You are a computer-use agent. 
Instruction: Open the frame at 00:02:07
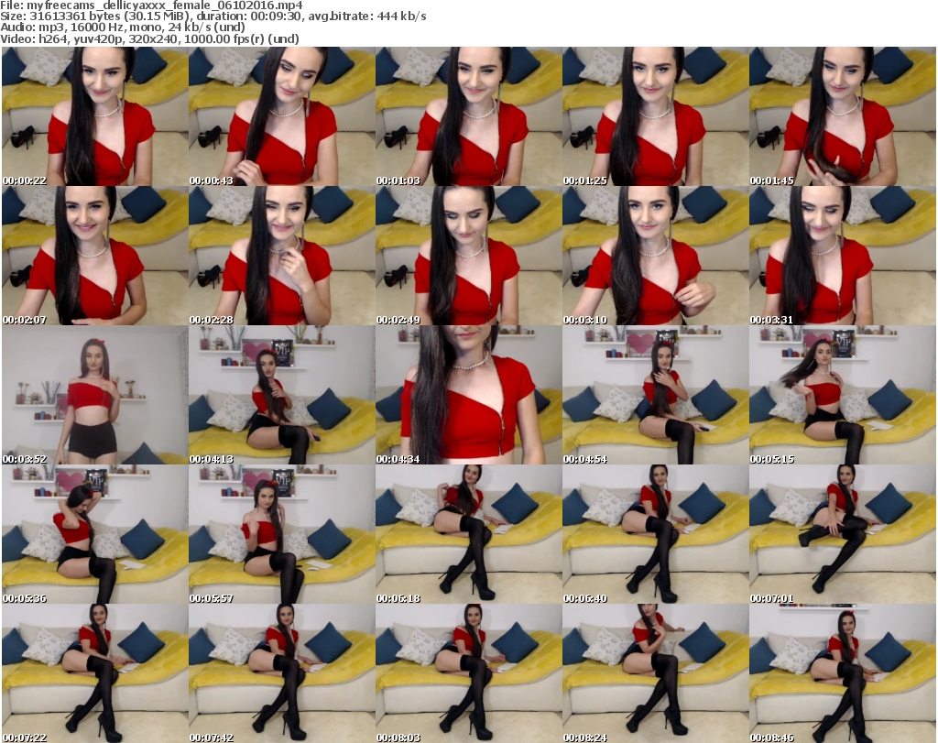(94, 256)
